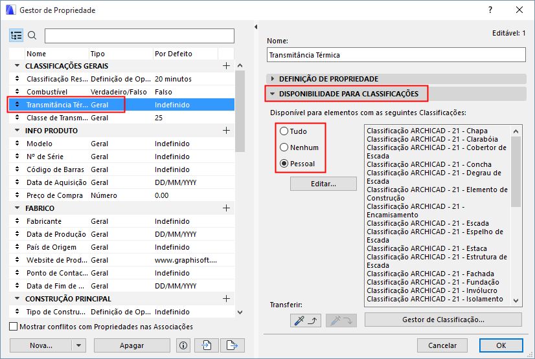Image resolution: width=535 pixels, height=359 pixels.
Task: Expand the DEFINIÇÃO DE PROPRIEDADE panel
Action: click(272, 79)
